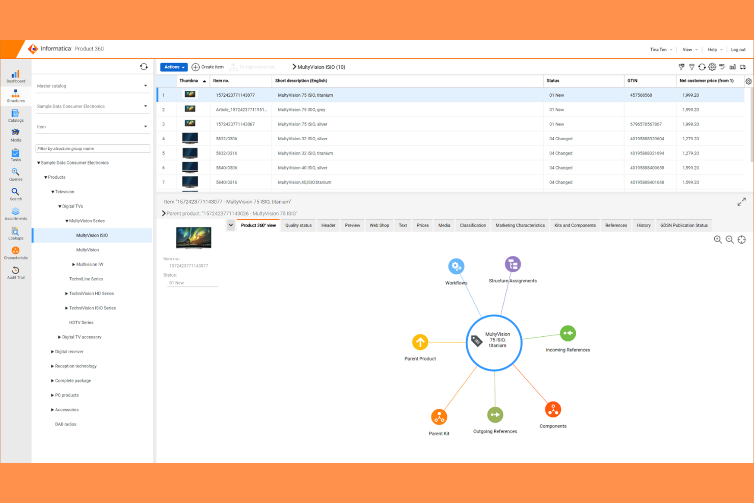Open column settings gear beside price header
Viewport: 754px width, 503px height.
[x=748, y=81]
